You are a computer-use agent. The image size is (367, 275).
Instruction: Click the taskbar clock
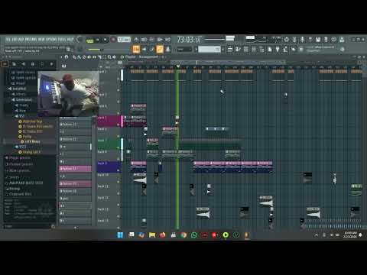click(349, 235)
